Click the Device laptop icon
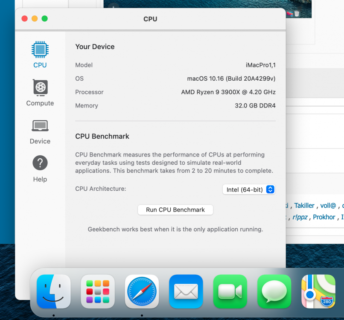Viewport: 344px width, 320px height. [x=40, y=126]
